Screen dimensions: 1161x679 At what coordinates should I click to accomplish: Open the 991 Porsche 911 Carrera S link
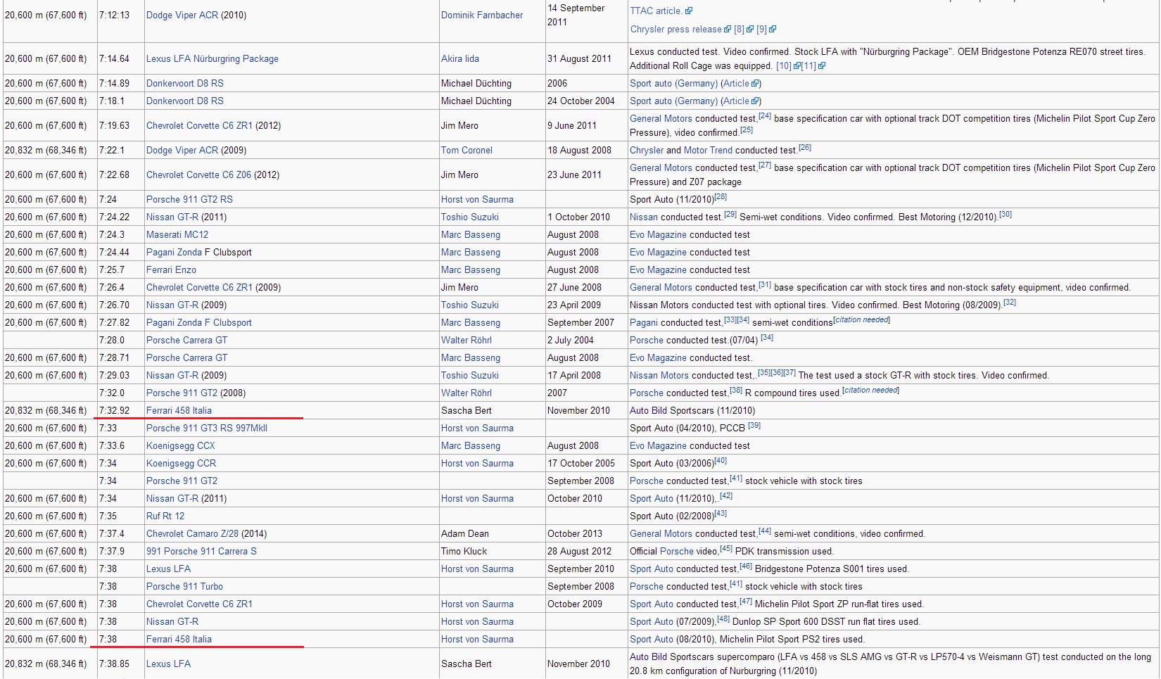tap(201, 551)
